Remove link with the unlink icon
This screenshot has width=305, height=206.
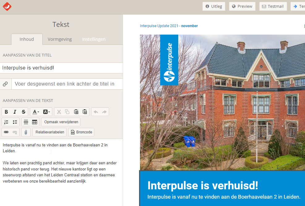tap(15, 132)
